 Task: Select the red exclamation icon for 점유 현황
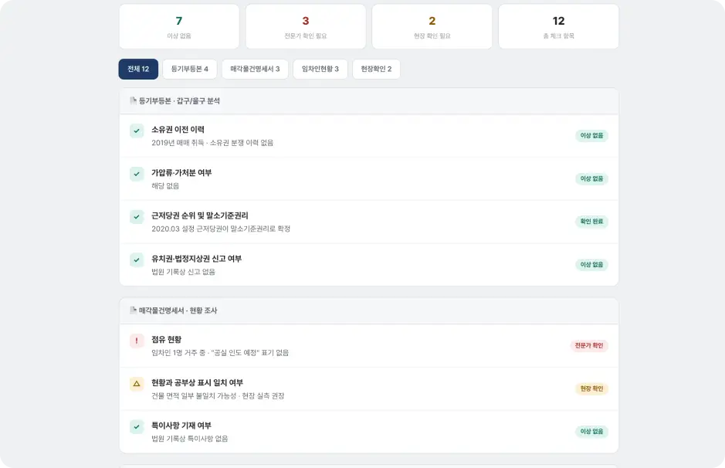click(137, 341)
